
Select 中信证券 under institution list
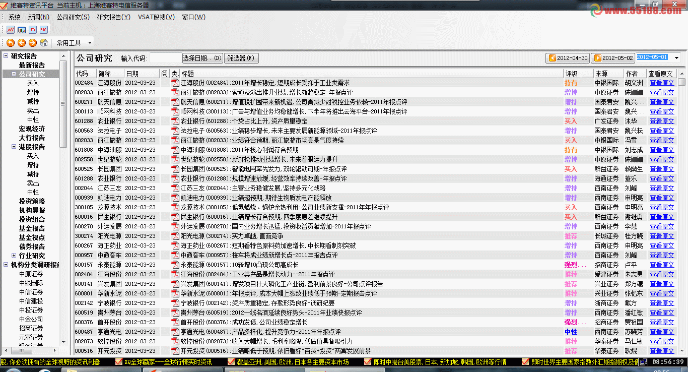pyautogui.click(x=31, y=292)
